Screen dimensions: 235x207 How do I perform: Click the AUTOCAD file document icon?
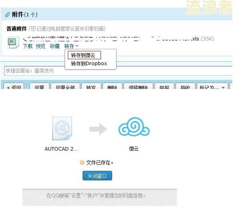tap(62, 128)
